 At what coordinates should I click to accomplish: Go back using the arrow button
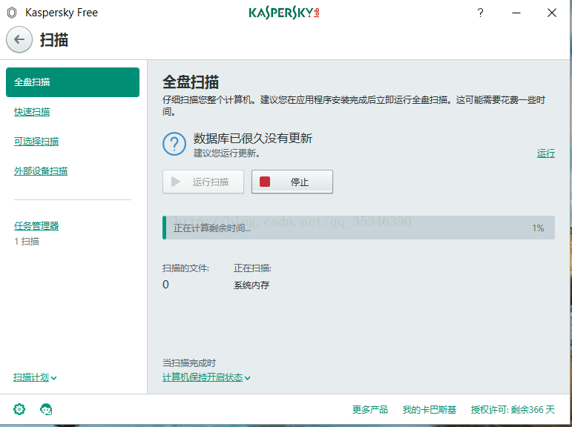coord(19,39)
